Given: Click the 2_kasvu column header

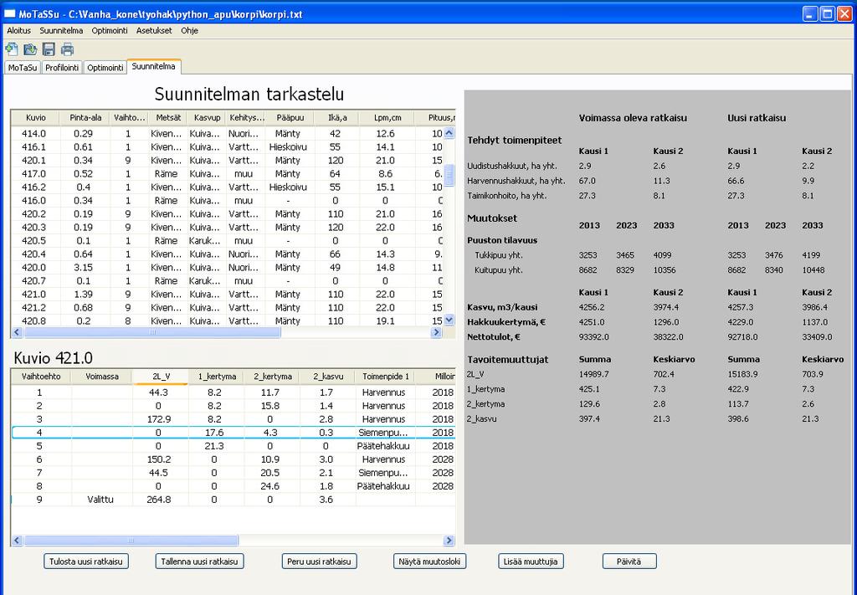Looking at the screenshot, I should coord(328,377).
